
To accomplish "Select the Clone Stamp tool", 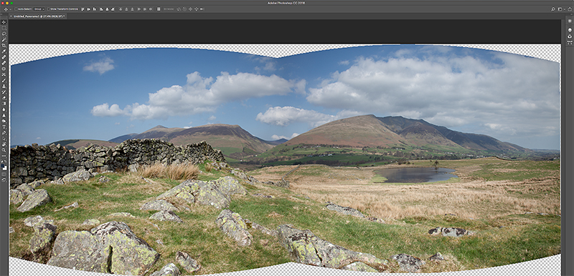I will (4, 86).
